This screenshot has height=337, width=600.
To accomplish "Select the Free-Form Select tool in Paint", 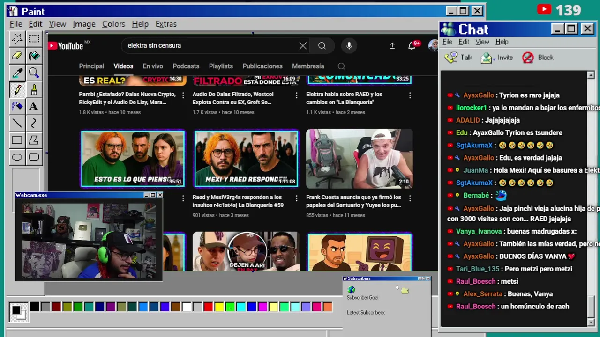I will click(x=17, y=39).
